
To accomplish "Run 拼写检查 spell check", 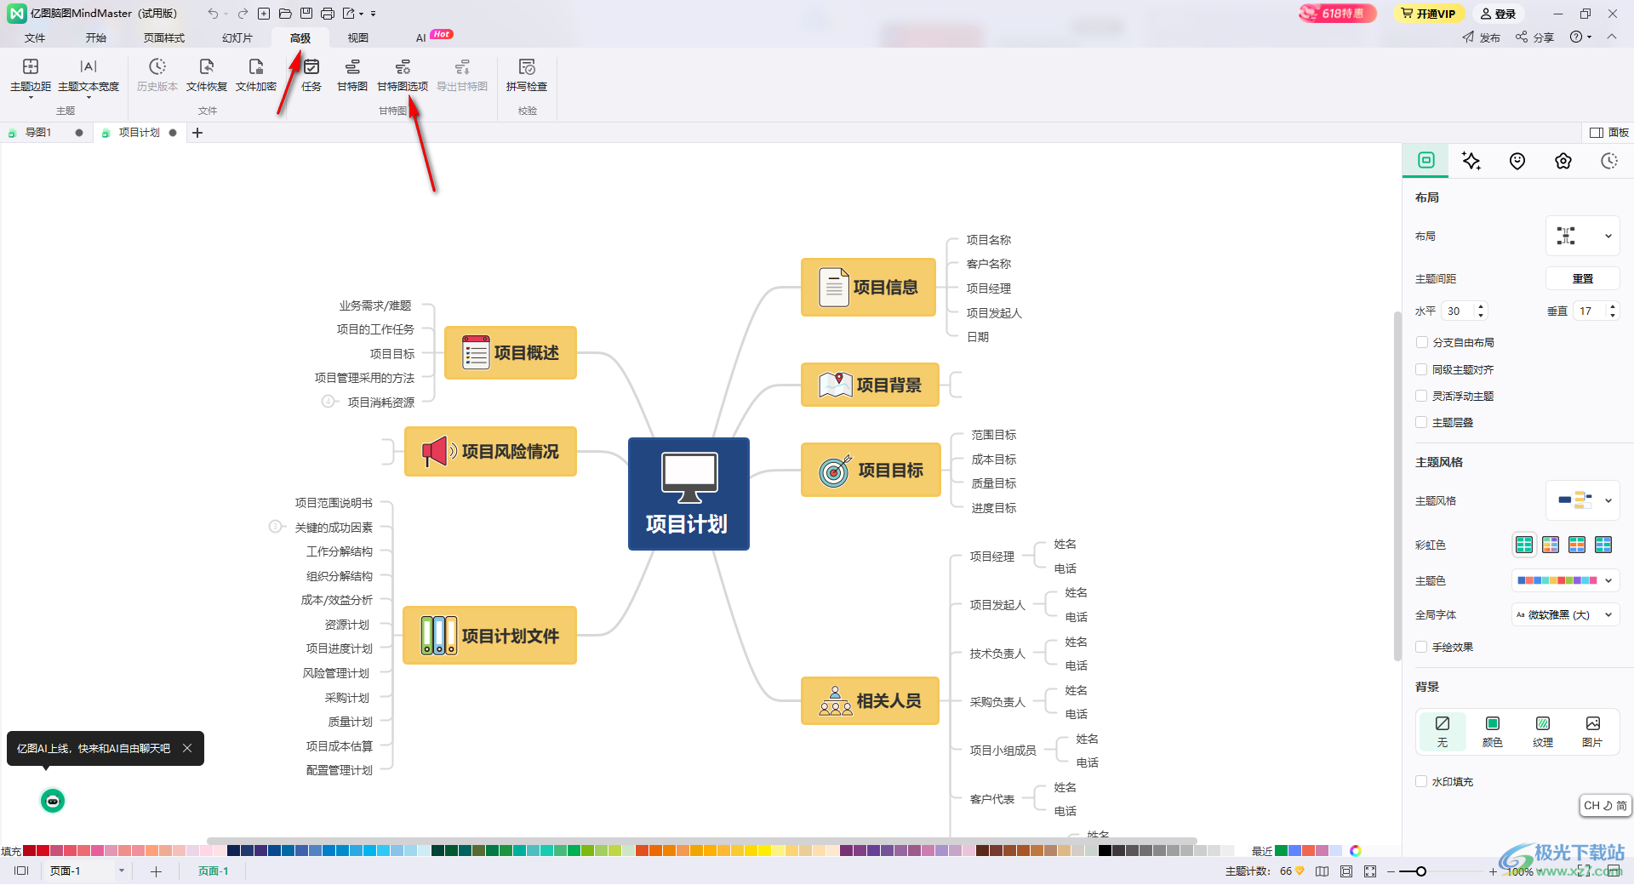I will 527,75.
